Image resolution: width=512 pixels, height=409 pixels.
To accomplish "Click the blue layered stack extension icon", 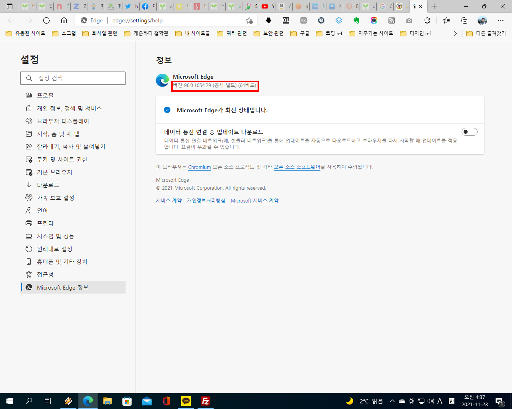I will click(339, 20).
